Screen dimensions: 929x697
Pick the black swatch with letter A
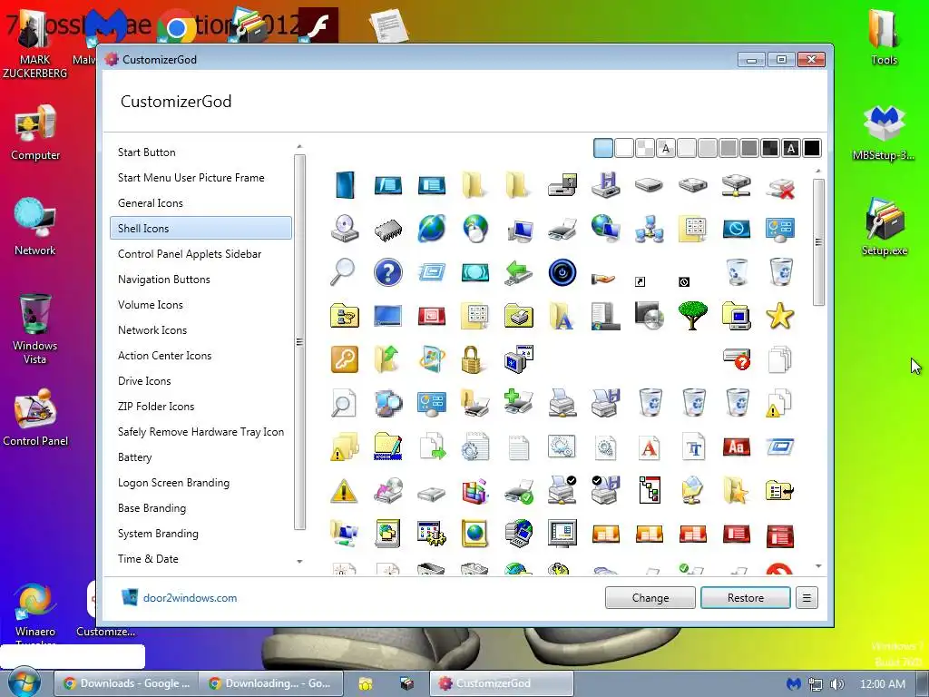coord(791,148)
